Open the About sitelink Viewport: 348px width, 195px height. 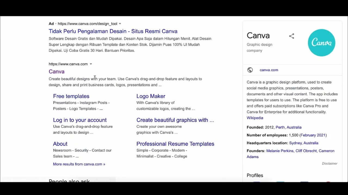click(60, 144)
